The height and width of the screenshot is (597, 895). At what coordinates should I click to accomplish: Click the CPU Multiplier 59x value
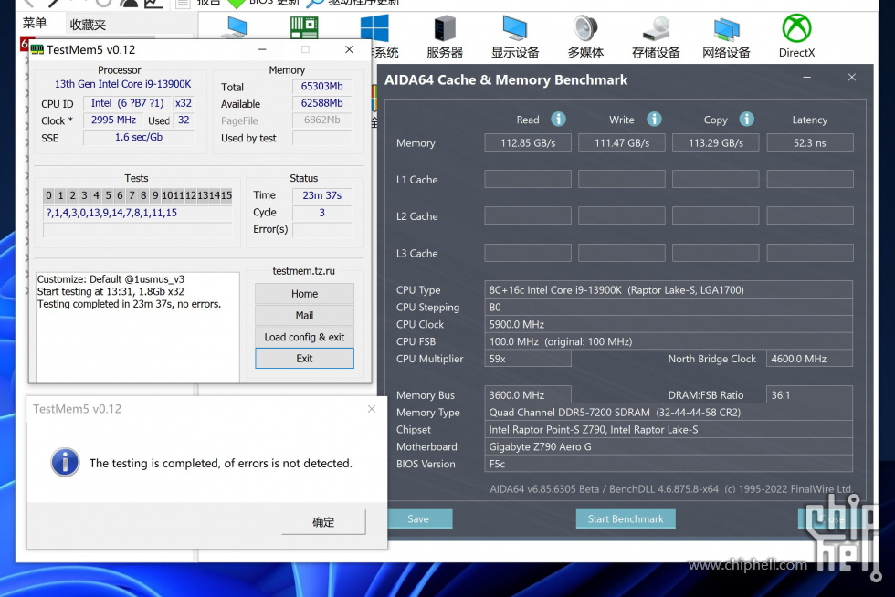pyautogui.click(x=528, y=359)
